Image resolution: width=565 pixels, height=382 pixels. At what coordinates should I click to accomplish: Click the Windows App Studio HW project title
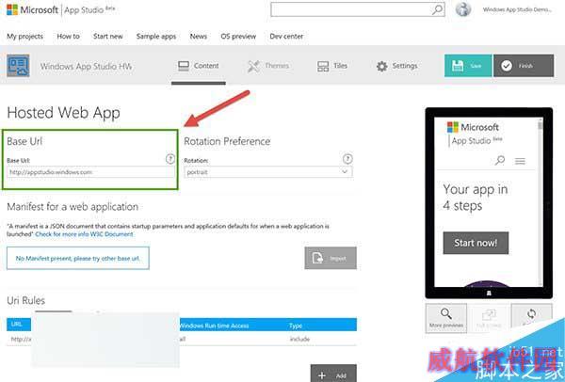click(86, 66)
